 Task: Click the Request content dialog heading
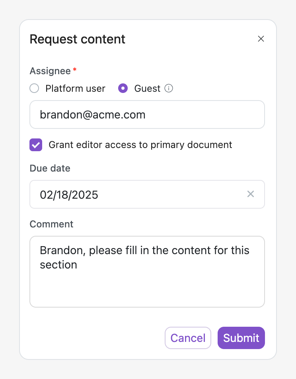point(78,39)
